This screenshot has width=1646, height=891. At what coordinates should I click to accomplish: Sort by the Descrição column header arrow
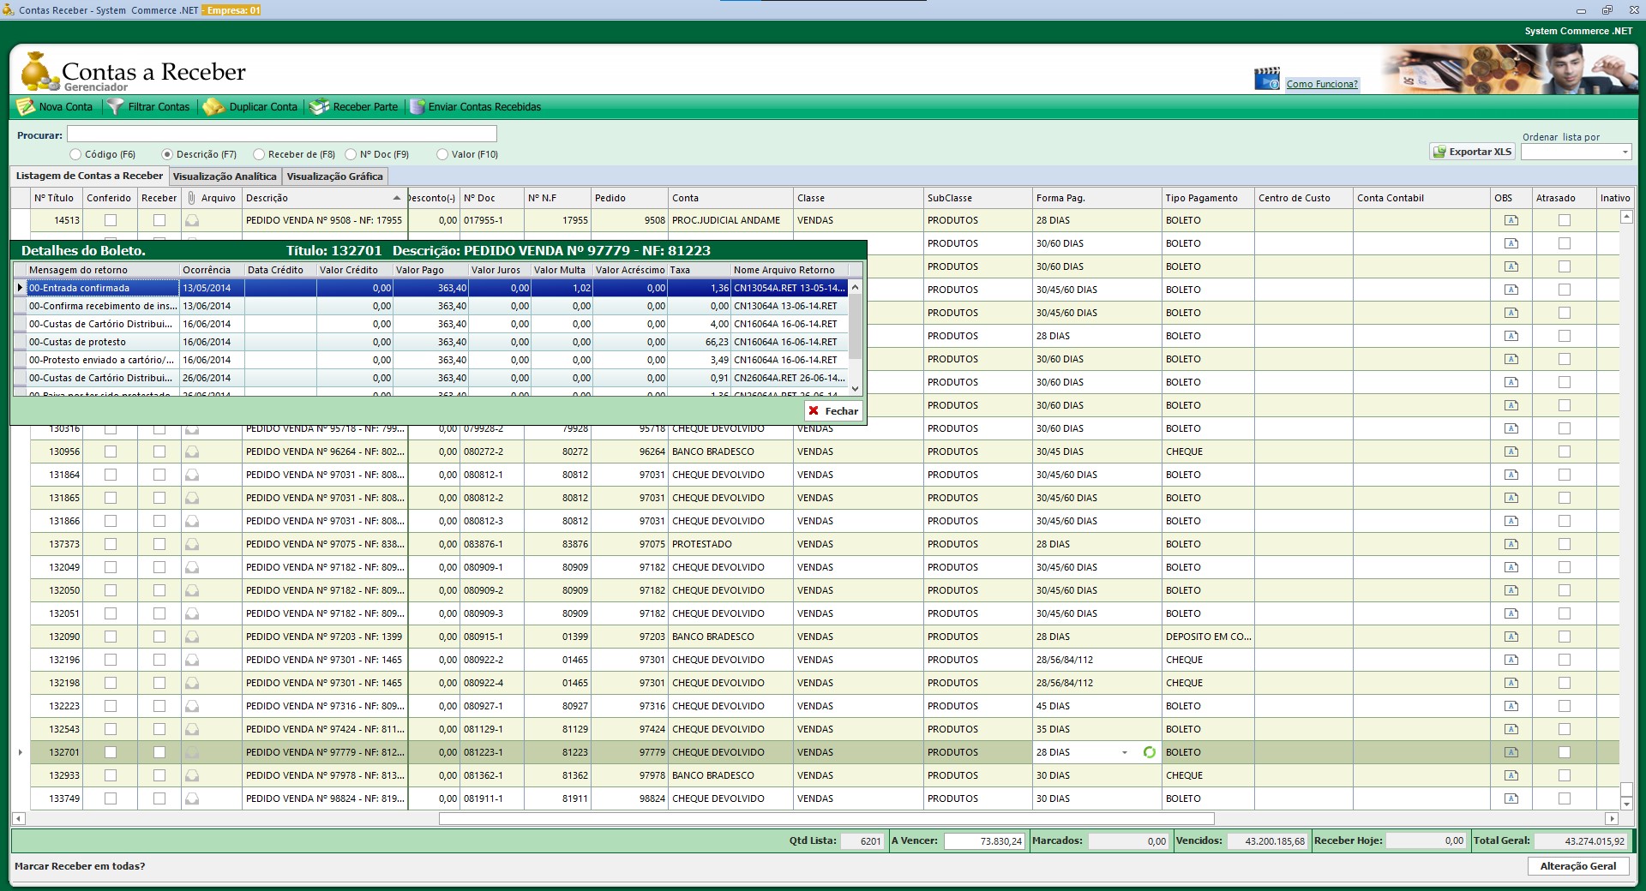coord(396,198)
